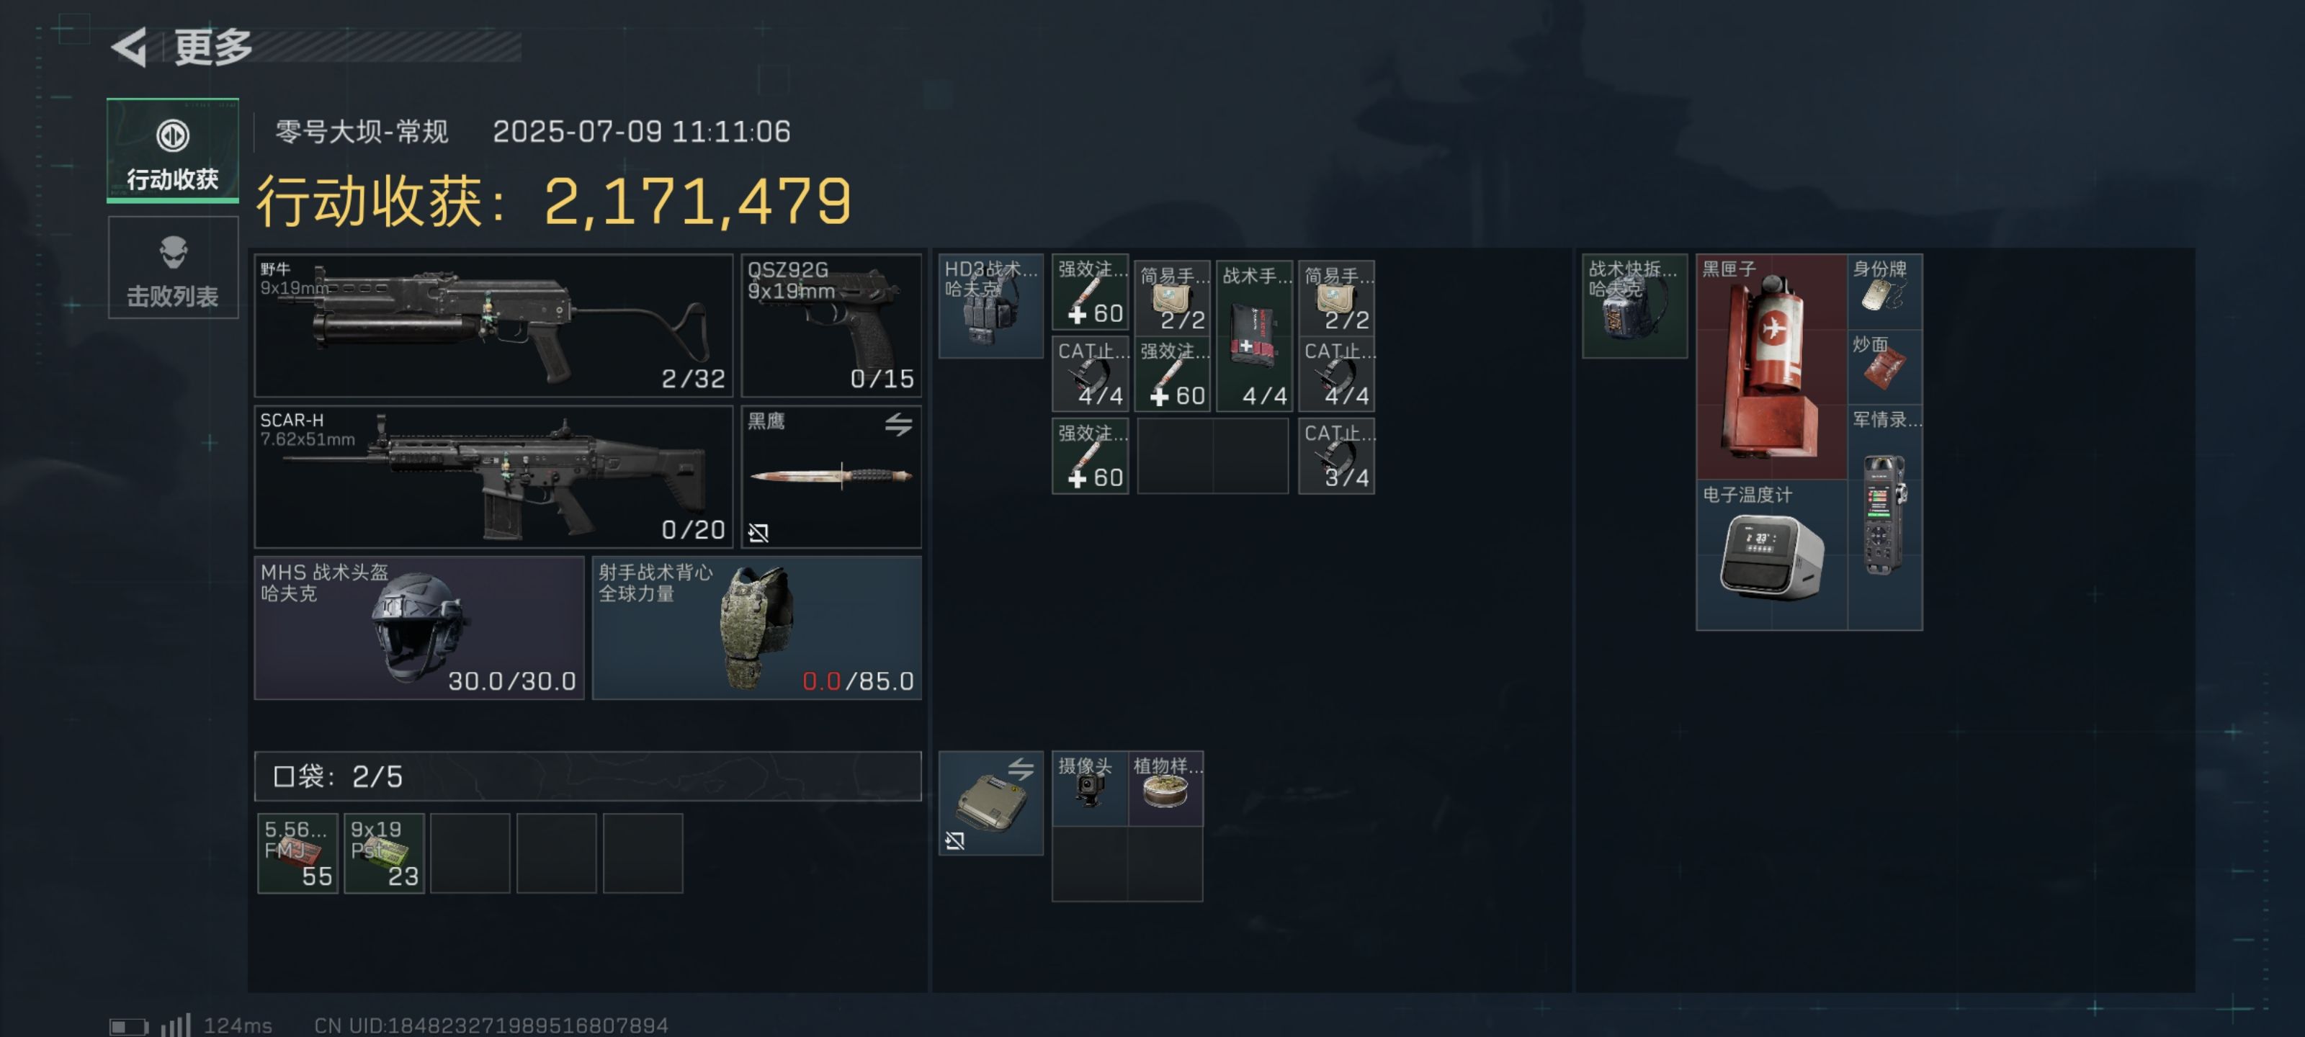
Task: Click the MHS 战术头盔 helmet item
Action: pos(419,628)
